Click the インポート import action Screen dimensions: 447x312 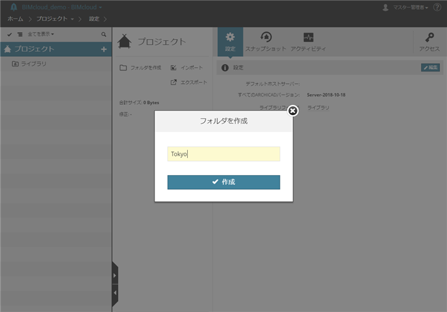pos(186,68)
